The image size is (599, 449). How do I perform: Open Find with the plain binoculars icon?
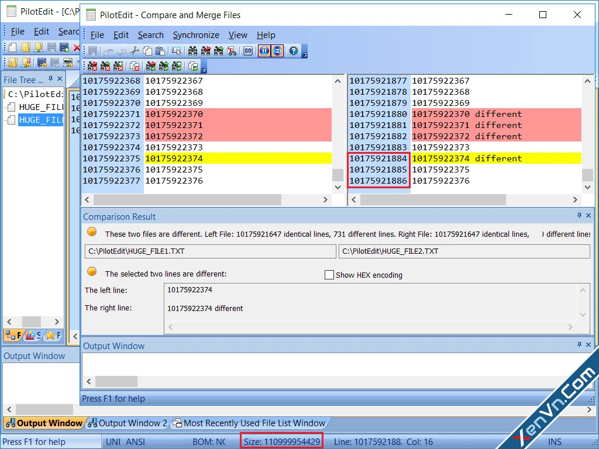[193, 51]
